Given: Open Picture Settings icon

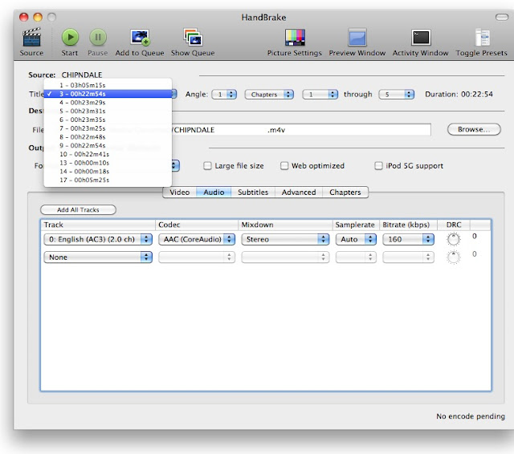Looking at the screenshot, I should pos(295,38).
